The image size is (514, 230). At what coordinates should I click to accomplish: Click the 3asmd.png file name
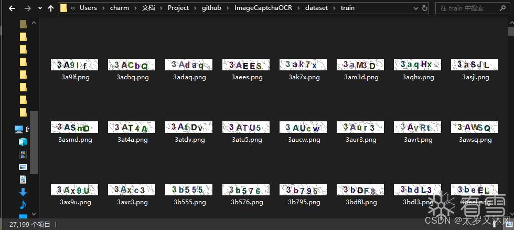tap(75, 140)
